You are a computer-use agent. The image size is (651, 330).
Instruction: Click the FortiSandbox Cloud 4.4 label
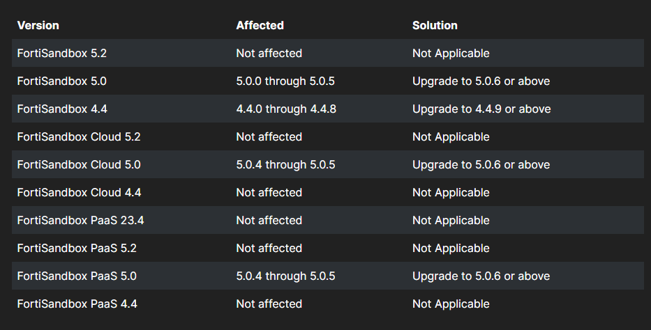(80, 192)
